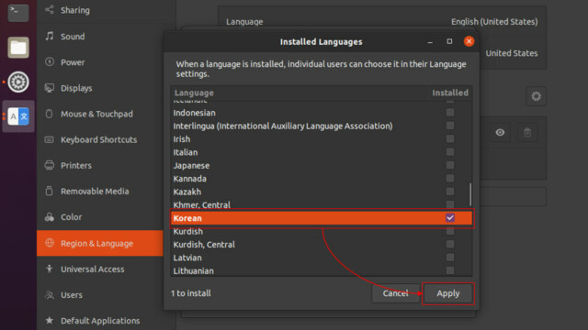Check the Irish installed checkbox
Screen dimensions: 588x330
pyautogui.click(x=450, y=138)
